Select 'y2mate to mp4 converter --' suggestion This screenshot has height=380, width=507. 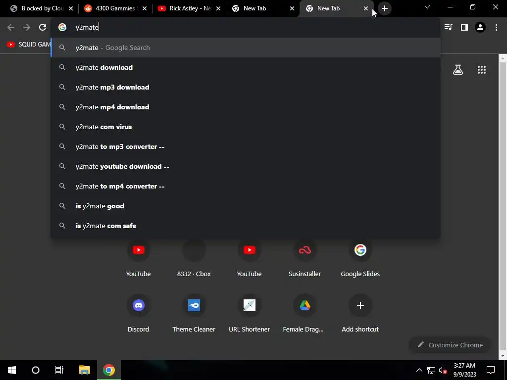tap(246, 186)
